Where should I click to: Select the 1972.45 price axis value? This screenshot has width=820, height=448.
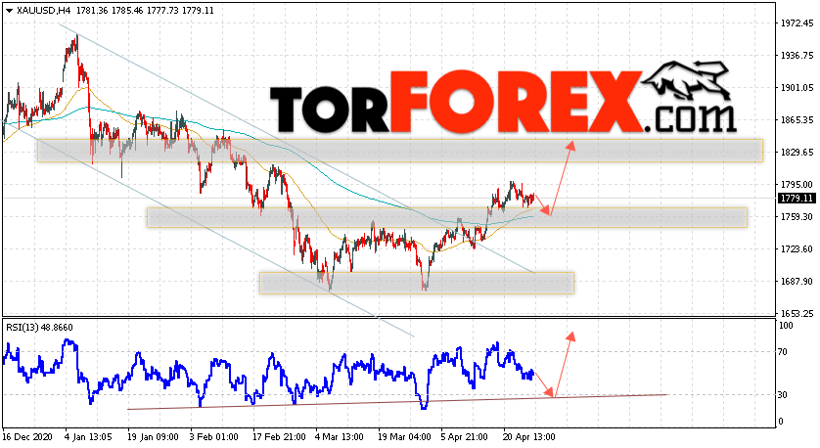797,23
